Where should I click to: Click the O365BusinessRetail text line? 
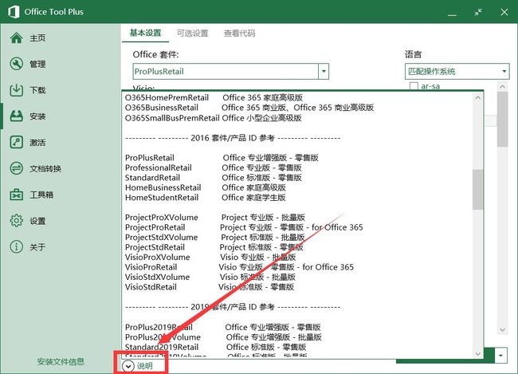[x=249, y=108]
